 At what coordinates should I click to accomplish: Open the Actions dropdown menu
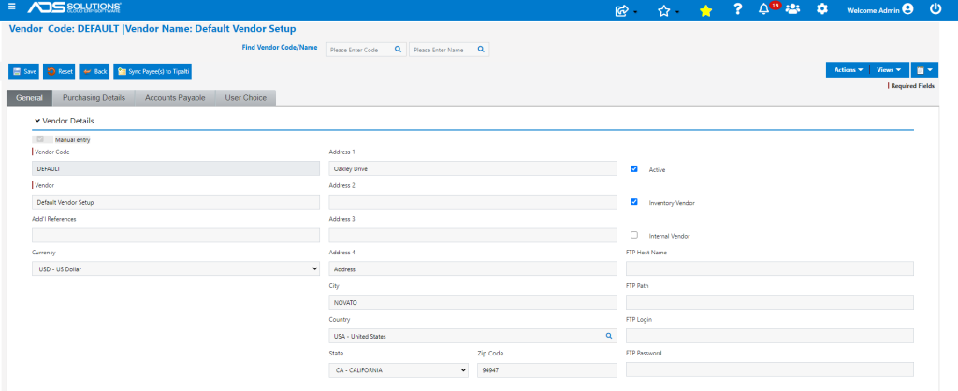point(848,70)
